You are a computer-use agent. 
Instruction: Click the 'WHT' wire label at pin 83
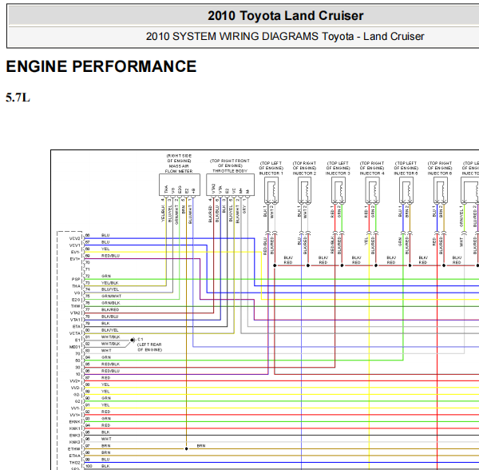(106, 350)
